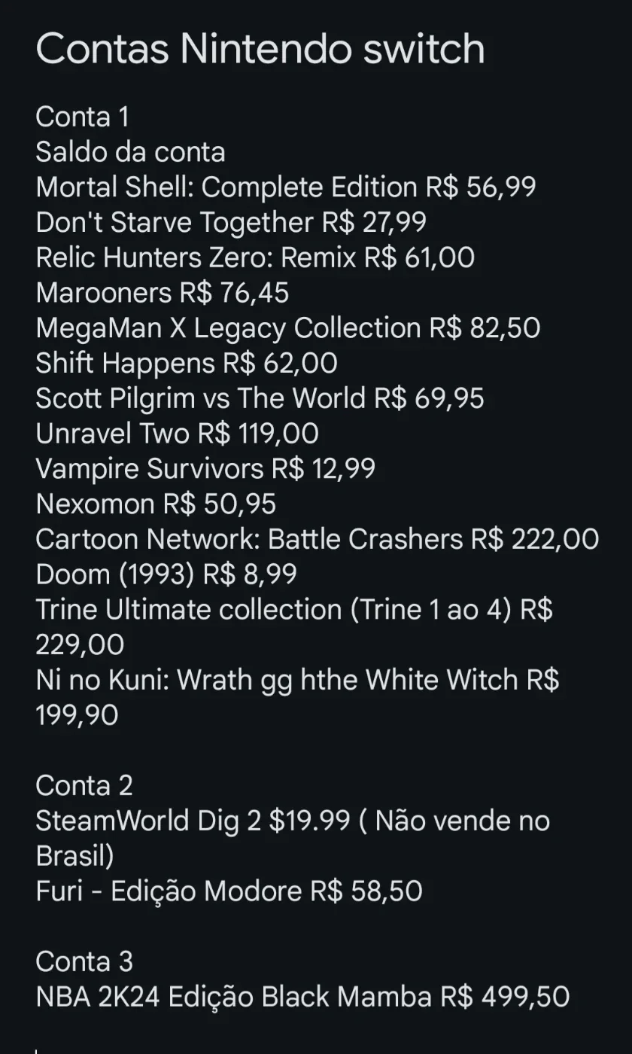The image size is (632, 1054).
Task: Place cursor on the Marooners R$ 76,45 line
Action: click(162, 293)
